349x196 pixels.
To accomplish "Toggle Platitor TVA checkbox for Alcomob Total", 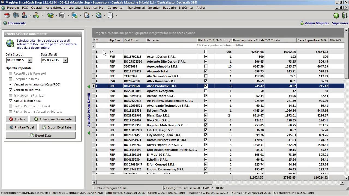I will click(x=206, y=71).
